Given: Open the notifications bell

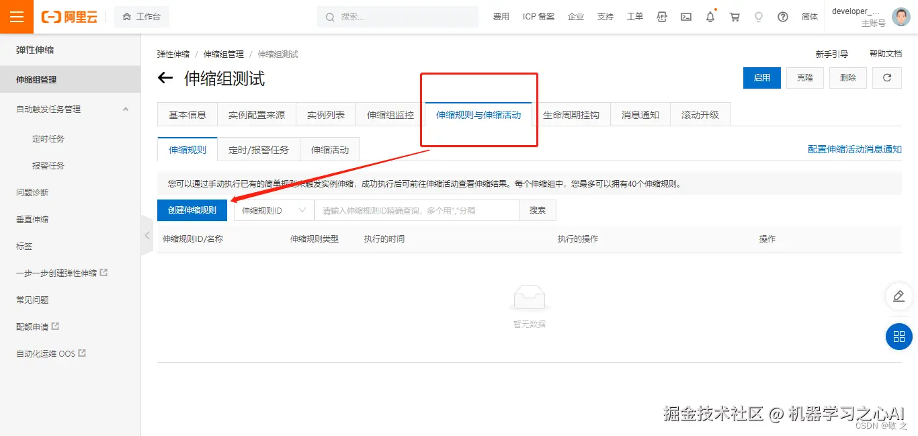Looking at the screenshot, I should 710,16.
